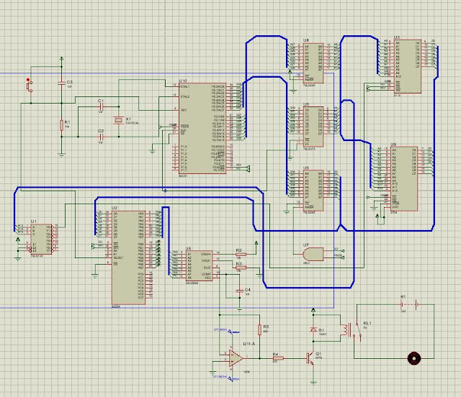The width and height of the screenshot is (461, 397).
Task: Select the U3 memory chip
Action: (408, 67)
